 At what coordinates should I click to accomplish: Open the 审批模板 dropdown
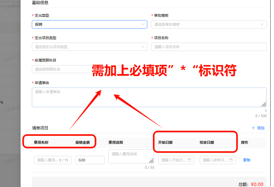tap(208, 24)
